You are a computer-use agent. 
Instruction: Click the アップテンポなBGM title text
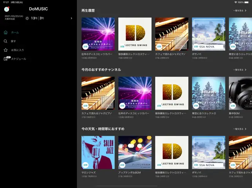130,173
